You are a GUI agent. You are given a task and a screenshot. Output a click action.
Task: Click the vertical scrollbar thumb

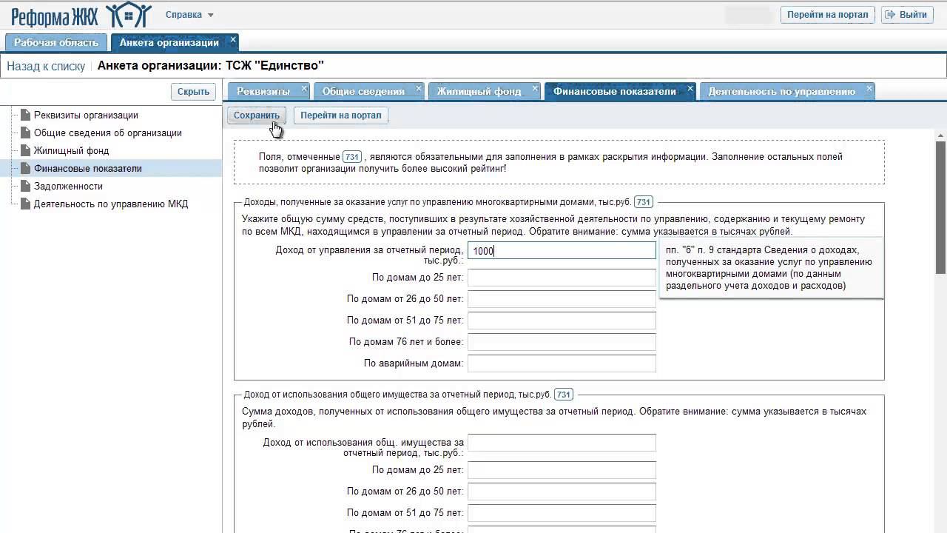coord(941,207)
